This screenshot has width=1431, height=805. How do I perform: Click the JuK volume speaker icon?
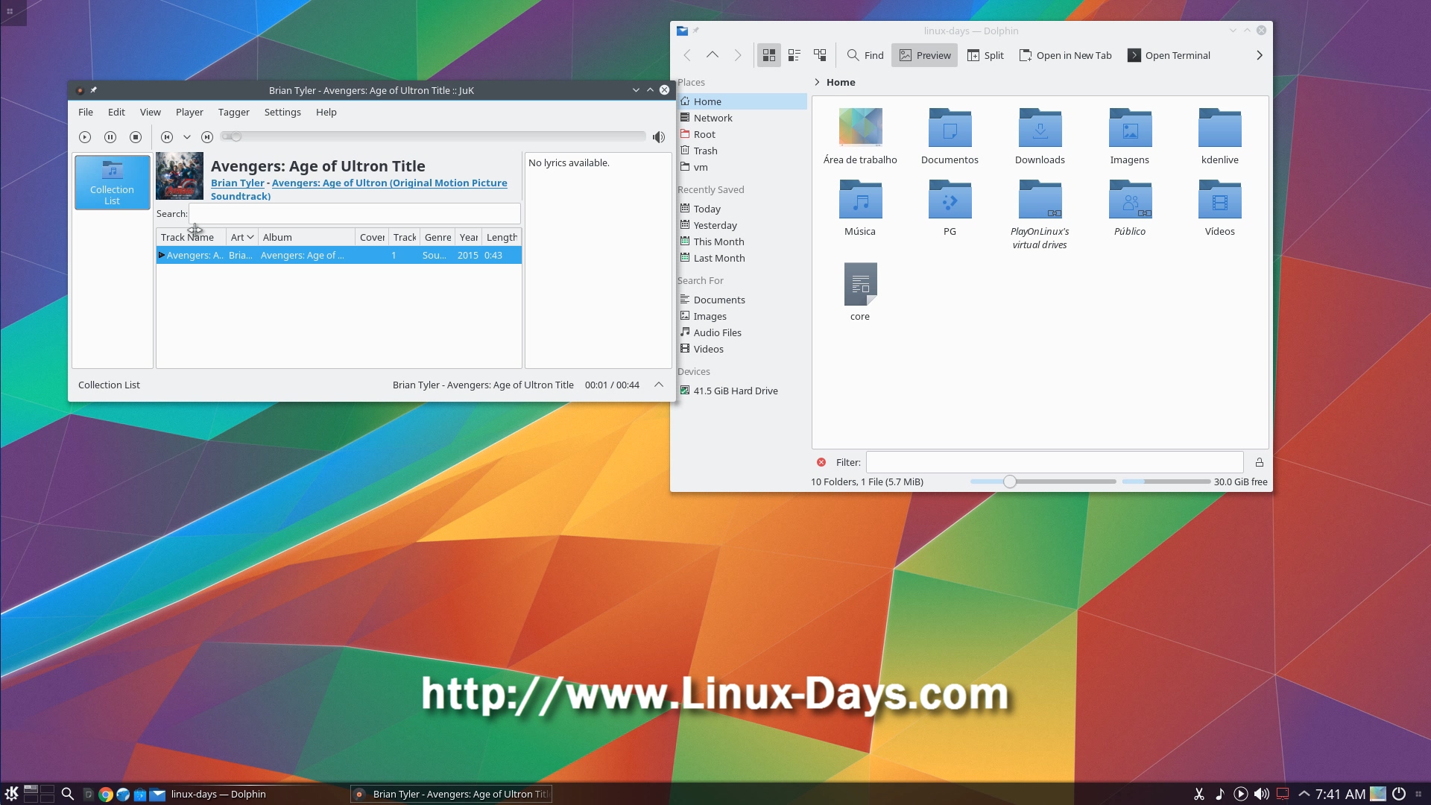[x=659, y=137]
